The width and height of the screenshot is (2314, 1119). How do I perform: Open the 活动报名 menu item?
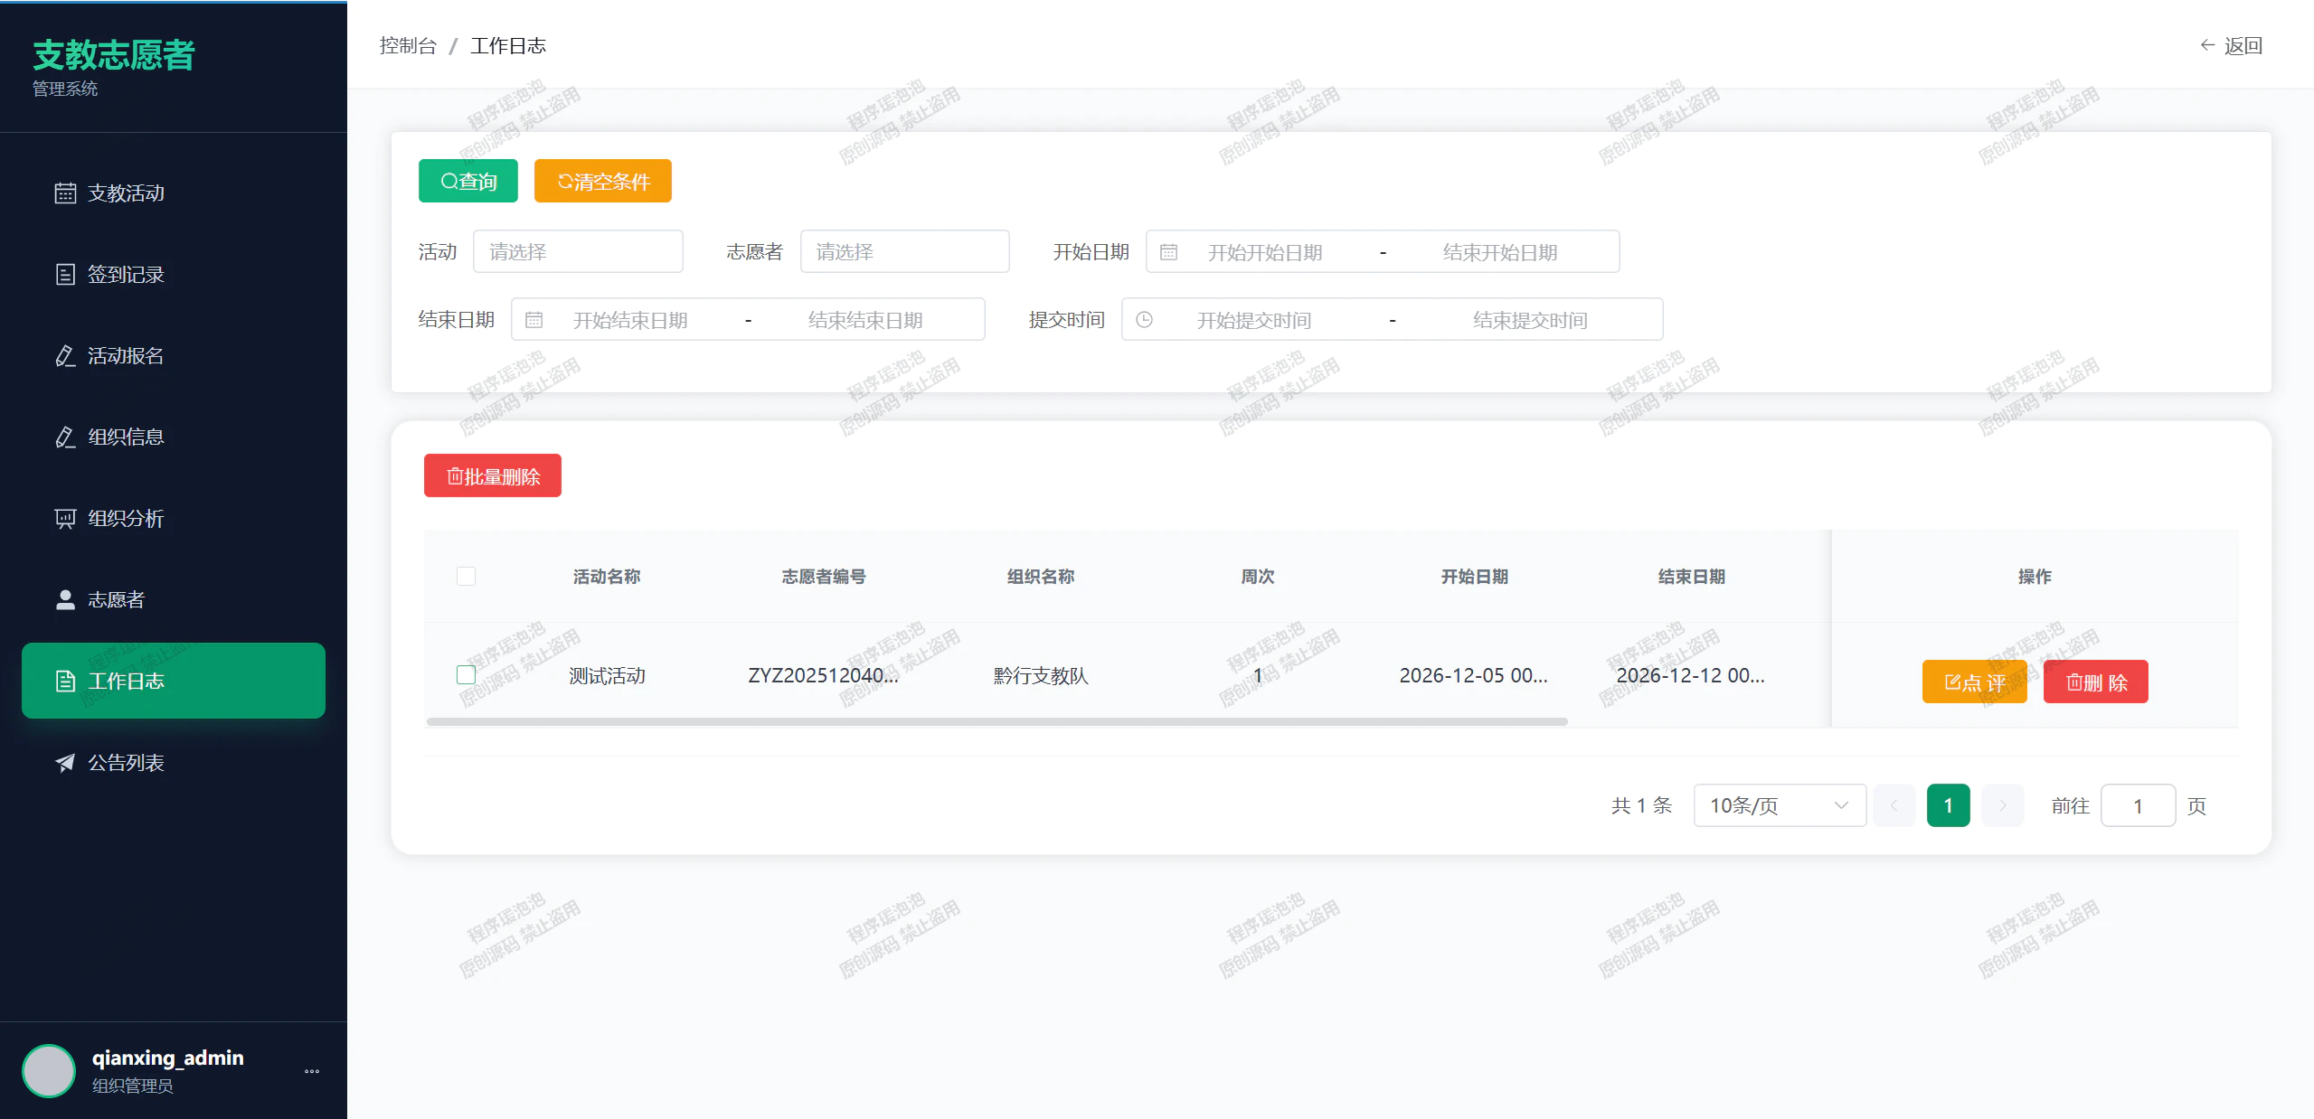click(x=174, y=356)
